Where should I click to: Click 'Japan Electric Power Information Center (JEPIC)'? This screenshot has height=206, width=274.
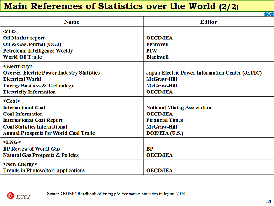204,73
